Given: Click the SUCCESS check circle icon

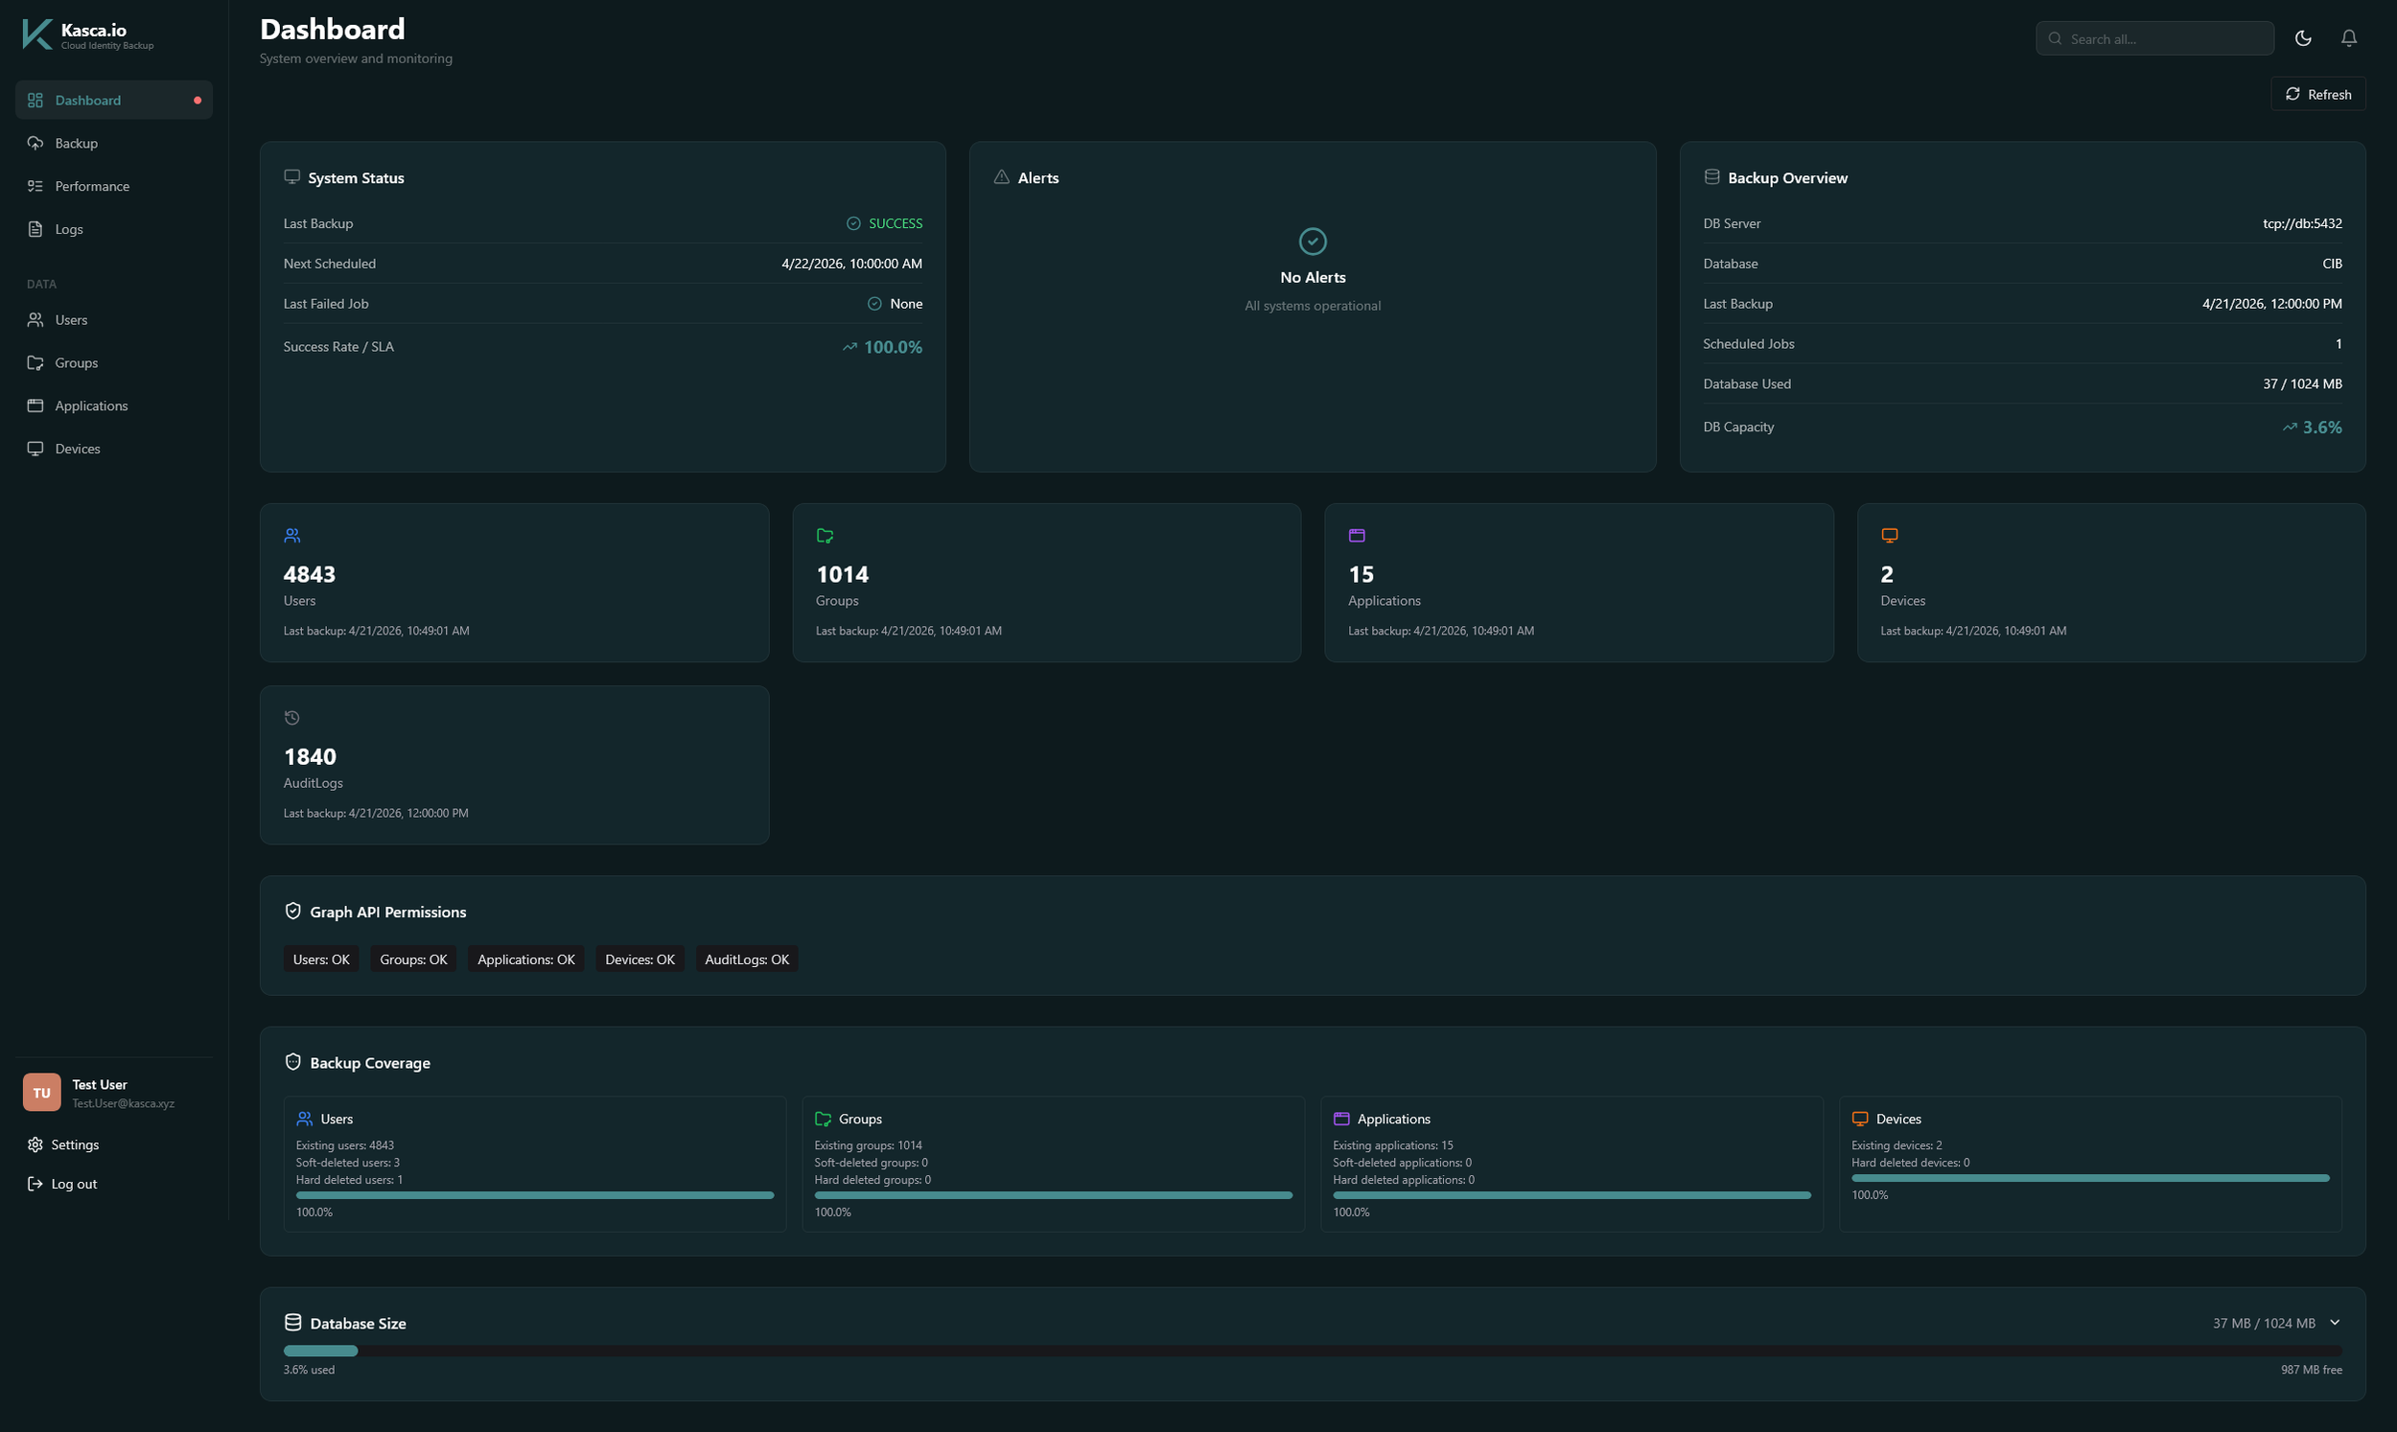Looking at the screenshot, I should click(x=853, y=223).
